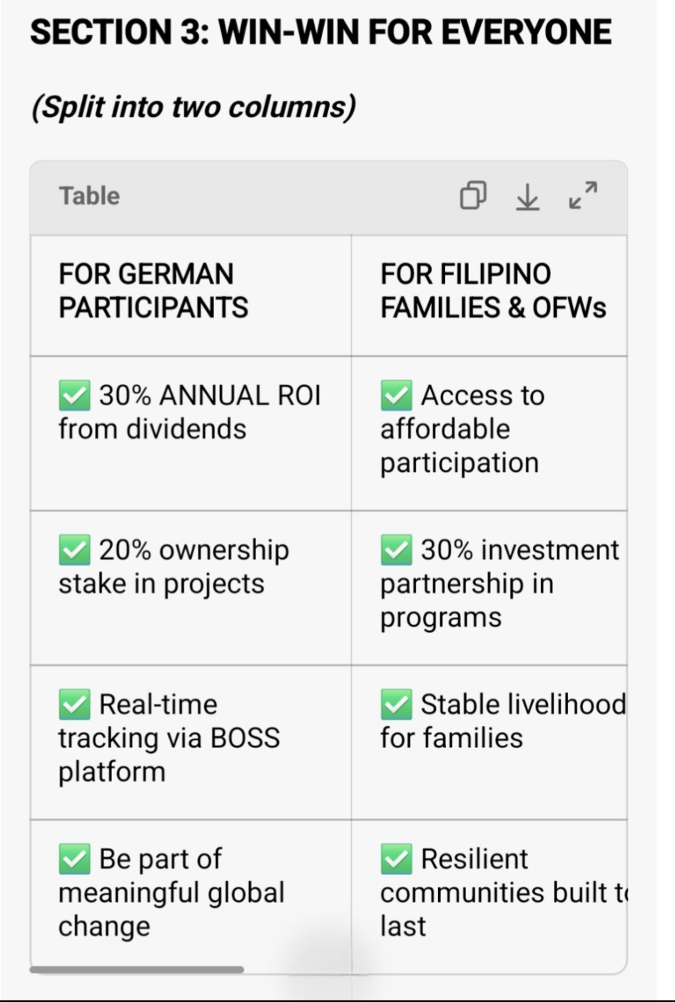675x1002 pixels.
Task: Click the Table label in header bar
Action: click(89, 196)
